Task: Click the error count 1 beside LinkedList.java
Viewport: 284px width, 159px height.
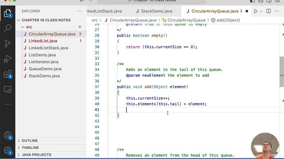Action: tap(80, 41)
